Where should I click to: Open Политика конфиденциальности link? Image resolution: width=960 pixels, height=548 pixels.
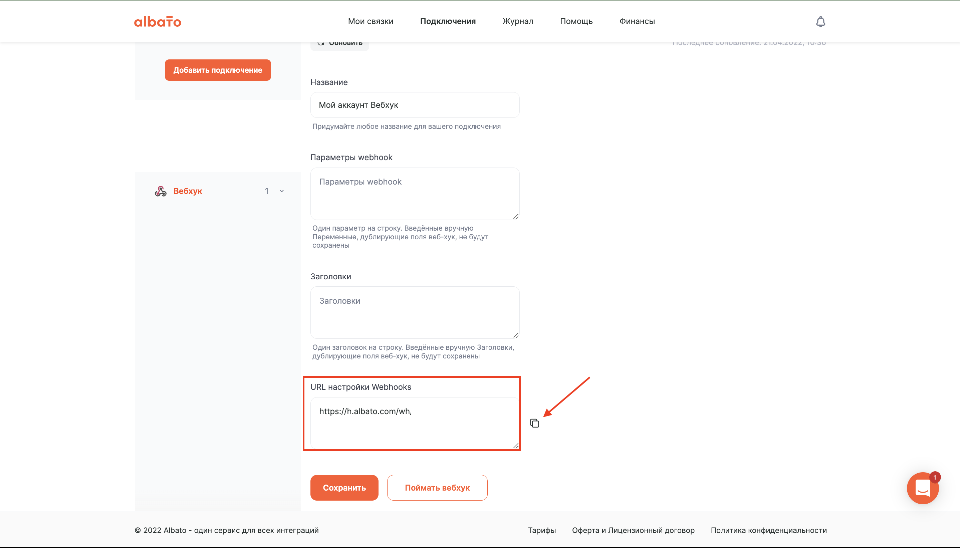tap(769, 530)
